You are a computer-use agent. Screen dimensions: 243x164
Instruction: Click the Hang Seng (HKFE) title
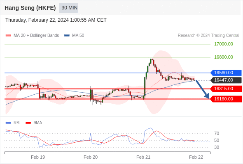30,8
